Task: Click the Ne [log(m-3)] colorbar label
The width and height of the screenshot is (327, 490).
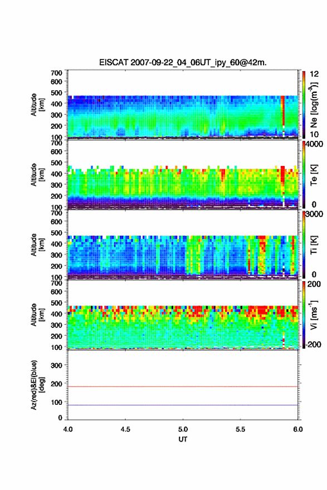Action: (x=314, y=105)
